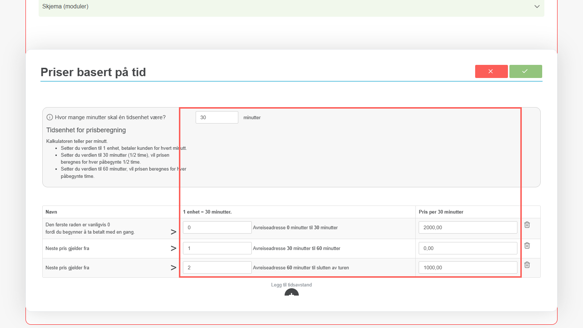This screenshot has width=583, height=328.
Task: Click text Avreiseadresse 0 minutter til 30 minutter
Action: coord(295,227)
